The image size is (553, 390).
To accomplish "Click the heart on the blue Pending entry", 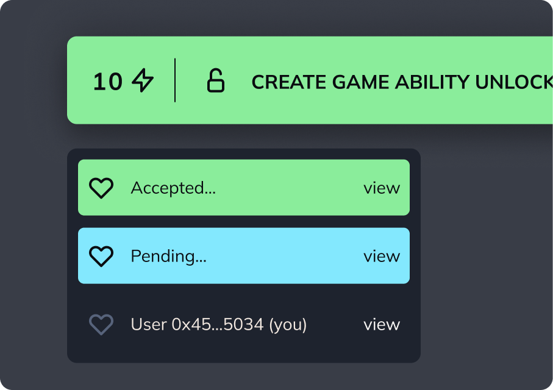I will 101,256.
